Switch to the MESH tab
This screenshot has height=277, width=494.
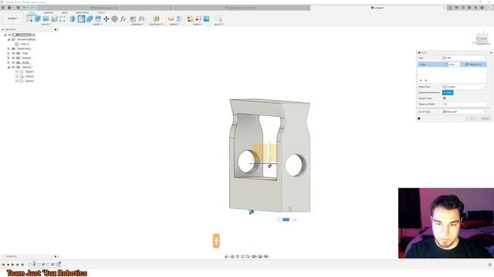64,13
